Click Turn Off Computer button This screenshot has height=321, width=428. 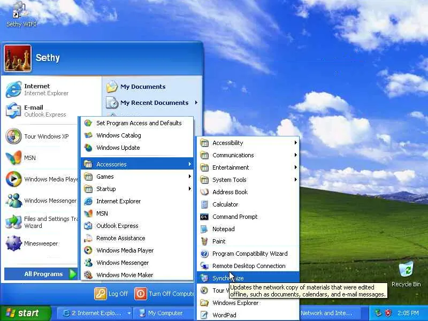164,294
